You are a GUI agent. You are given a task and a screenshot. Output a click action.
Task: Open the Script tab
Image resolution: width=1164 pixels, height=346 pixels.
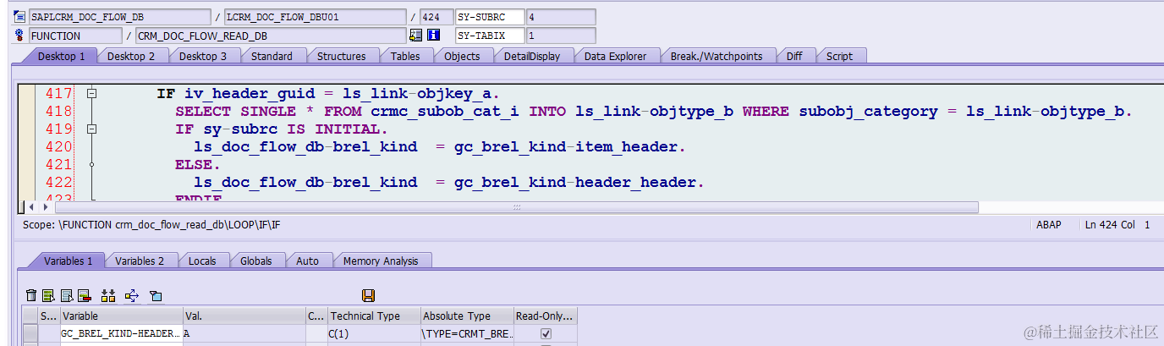click(839, 56)
